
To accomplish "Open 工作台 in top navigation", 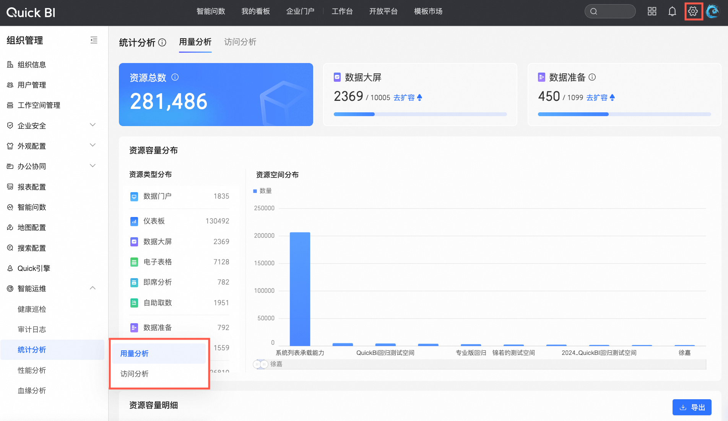I will click(x=342, y=11).
